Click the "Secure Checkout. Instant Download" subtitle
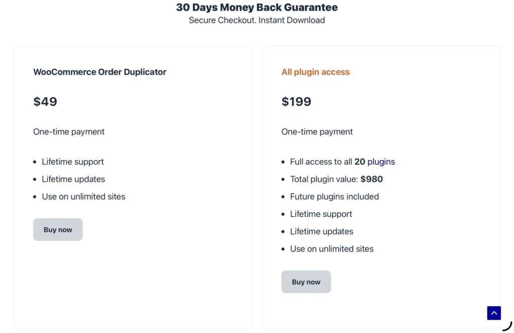 (x=256, y=20)
